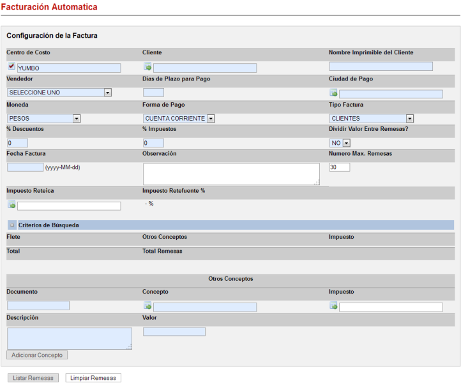The width and height of the screenshot is (461, 383).
Task: Click the Cliente lookup icon
Action: pos(147,67)
